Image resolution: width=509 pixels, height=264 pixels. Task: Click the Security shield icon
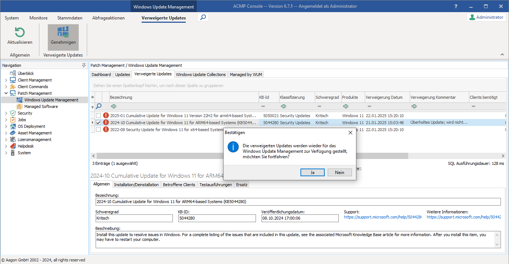pos(12,113)
